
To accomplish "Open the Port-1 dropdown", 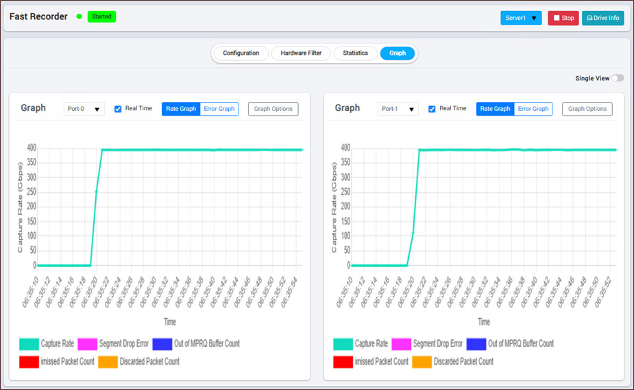I will coord(398,109).
